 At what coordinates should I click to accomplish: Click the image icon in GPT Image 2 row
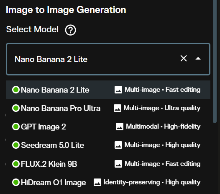pos(120,127)
